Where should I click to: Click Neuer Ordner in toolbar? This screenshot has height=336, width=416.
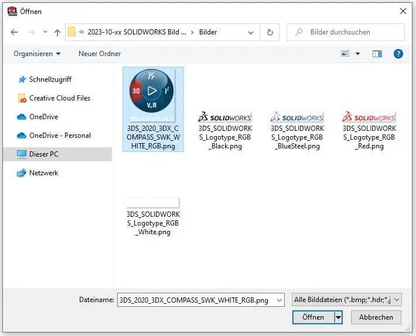100,54
